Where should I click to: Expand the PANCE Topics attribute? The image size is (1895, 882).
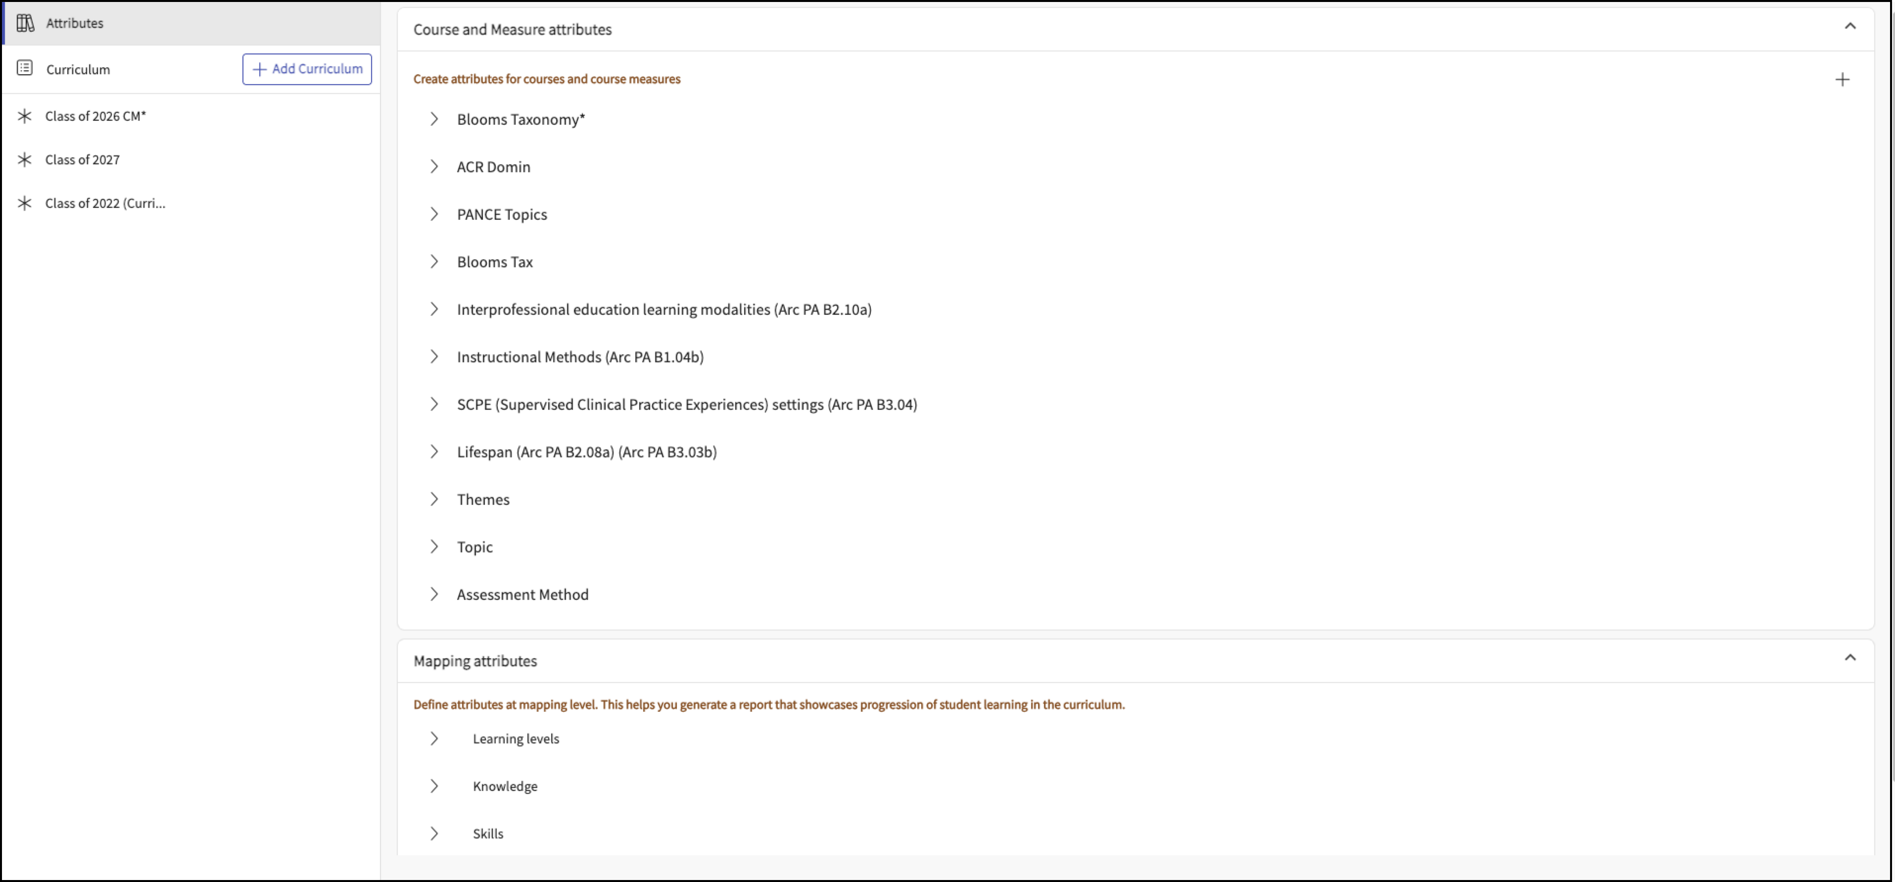tap(434, 214)
